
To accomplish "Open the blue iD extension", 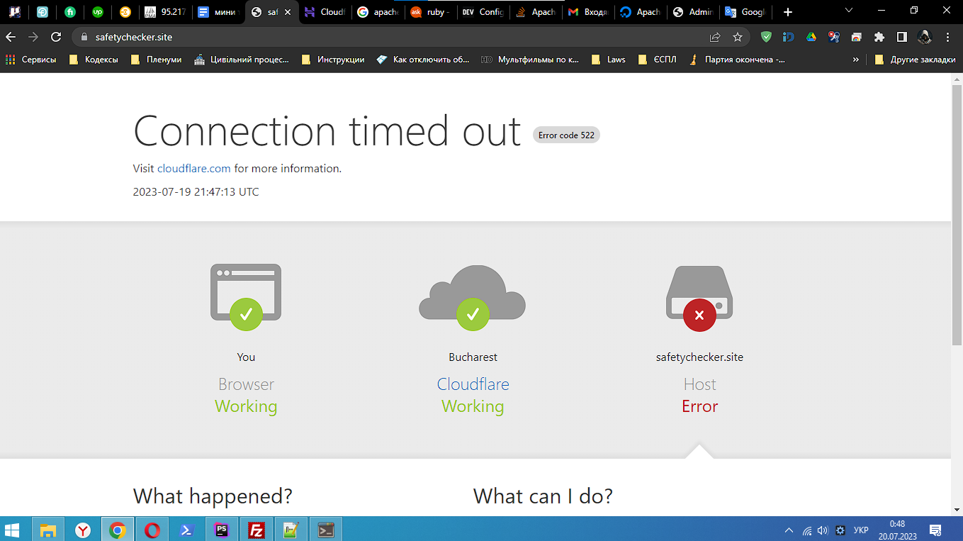I will click(x=789, y=37).
